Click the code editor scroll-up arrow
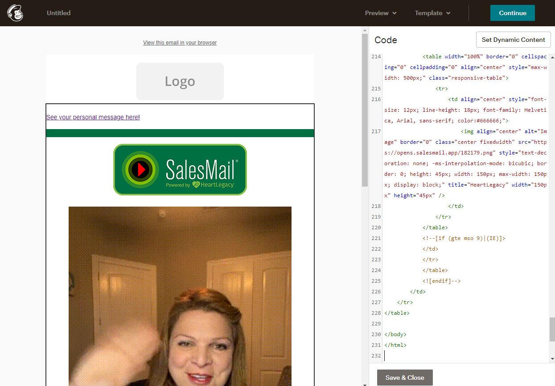This screenshot has height=386, width=555. (552, 57)
